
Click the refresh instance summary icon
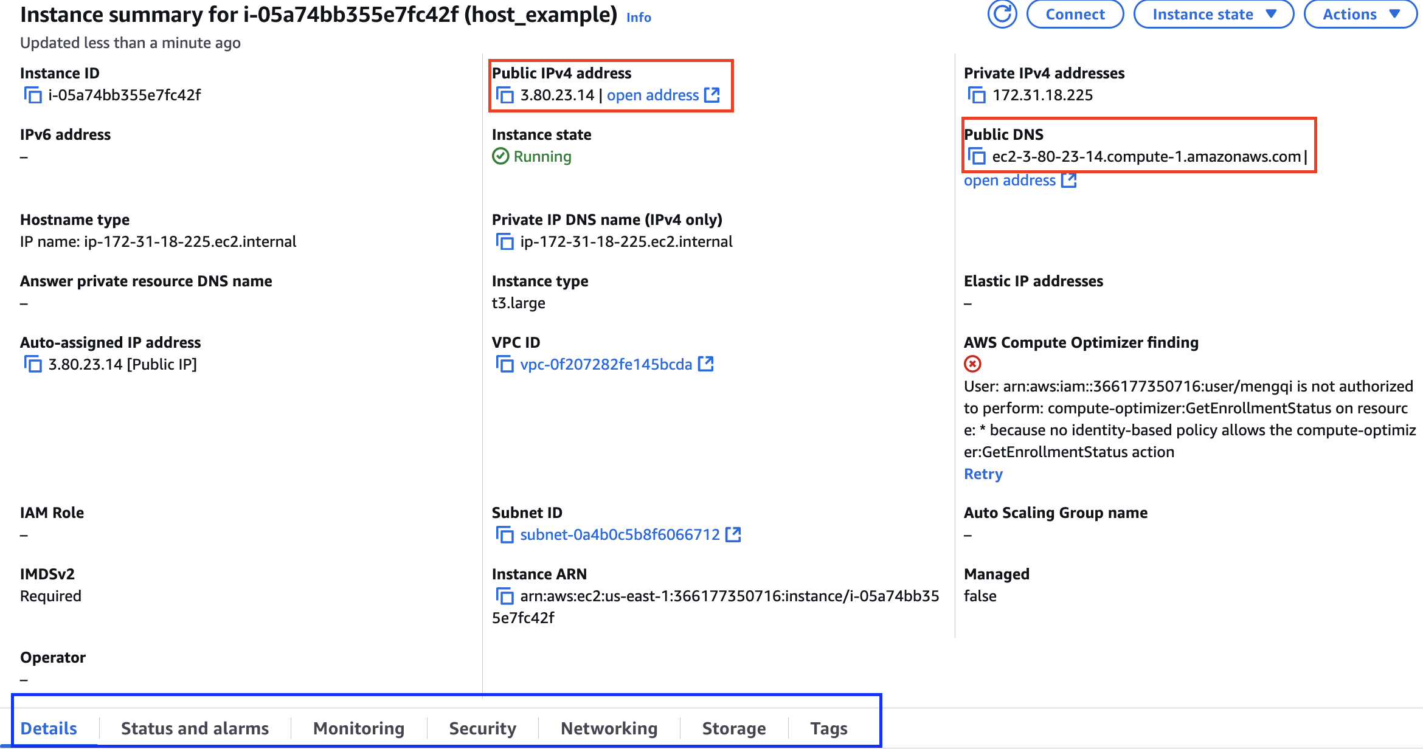(x=1002, y=14)
